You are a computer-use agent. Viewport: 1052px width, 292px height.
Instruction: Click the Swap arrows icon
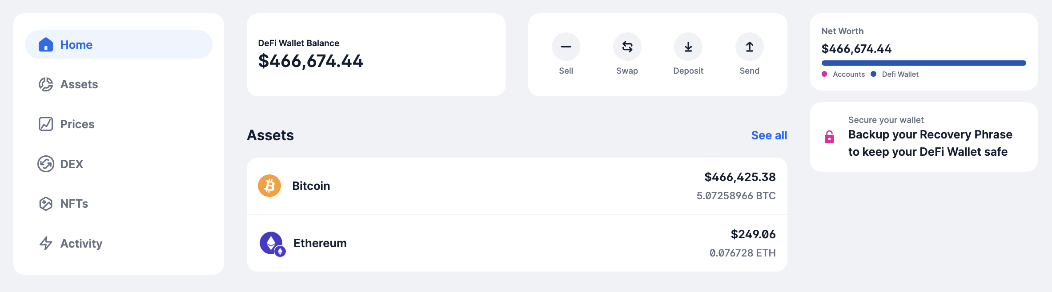[627, 47]
